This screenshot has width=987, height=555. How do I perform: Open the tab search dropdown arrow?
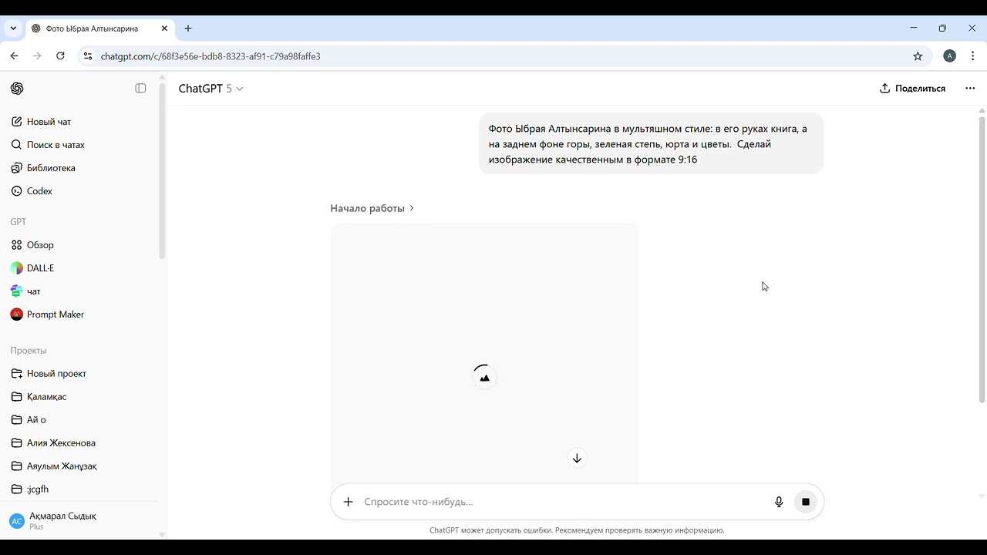tap(13, 29)
